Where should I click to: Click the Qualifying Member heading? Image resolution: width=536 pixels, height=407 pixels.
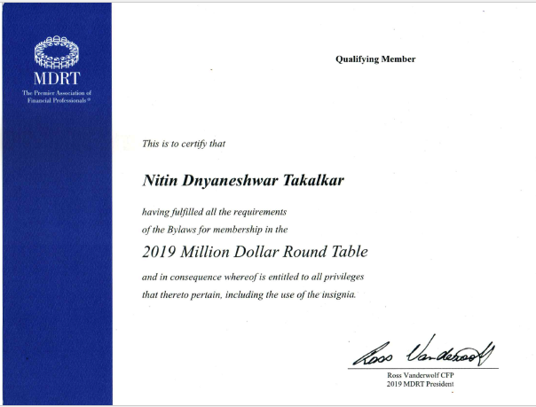(374, 59)
